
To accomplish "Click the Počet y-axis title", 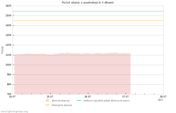I will (2, 50).
